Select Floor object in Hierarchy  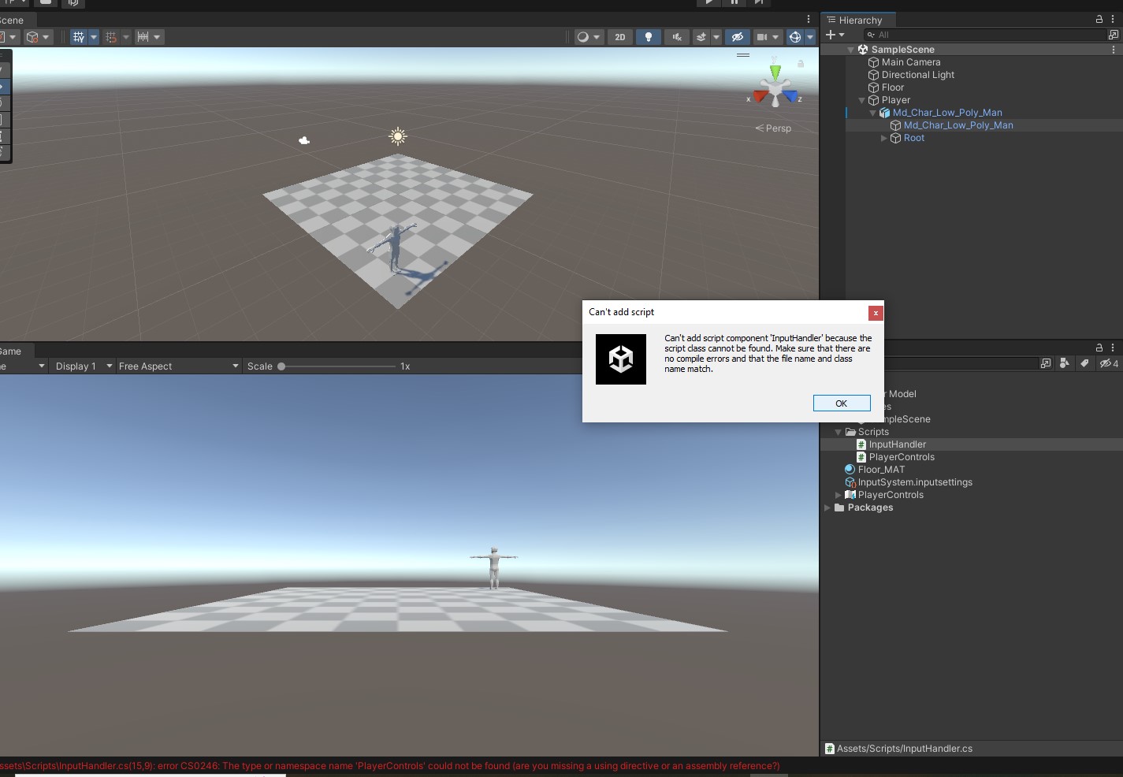click(x=892, y=87)
